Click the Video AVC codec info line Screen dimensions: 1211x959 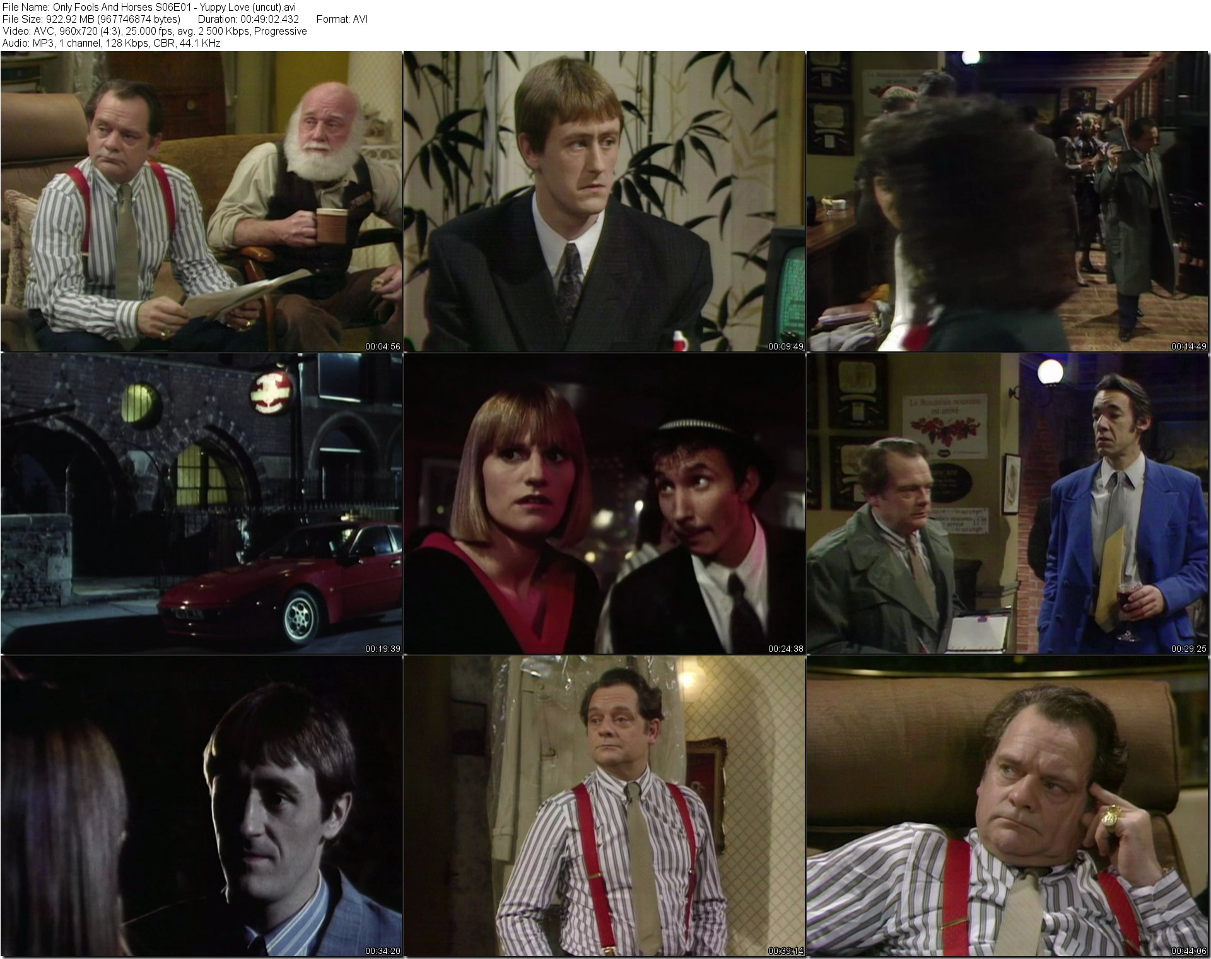[155, 31]
